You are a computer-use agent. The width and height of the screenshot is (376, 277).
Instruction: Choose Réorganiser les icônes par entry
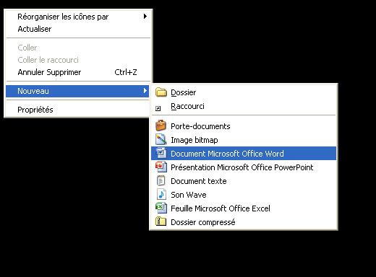(x=78, y=17)
